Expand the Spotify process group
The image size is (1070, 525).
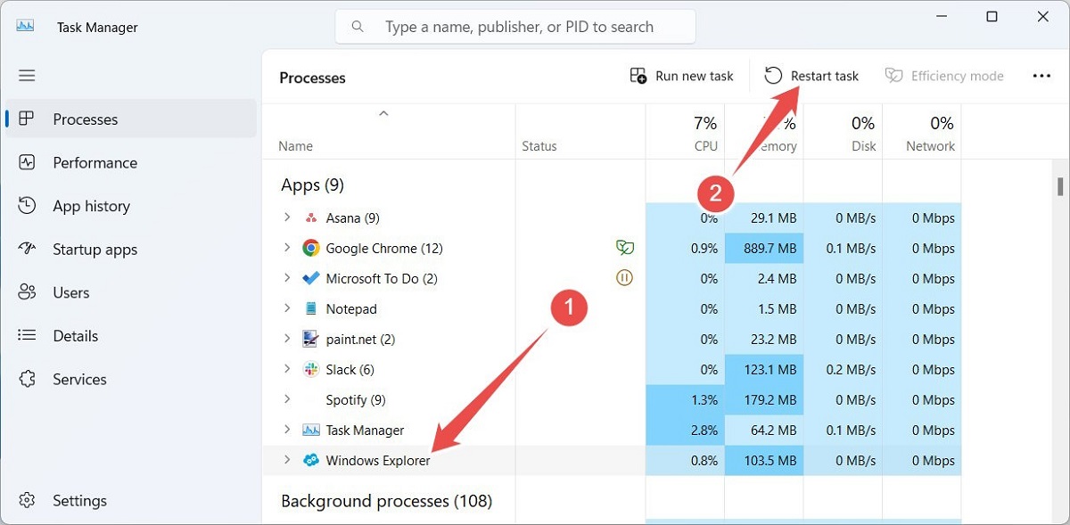287,399
